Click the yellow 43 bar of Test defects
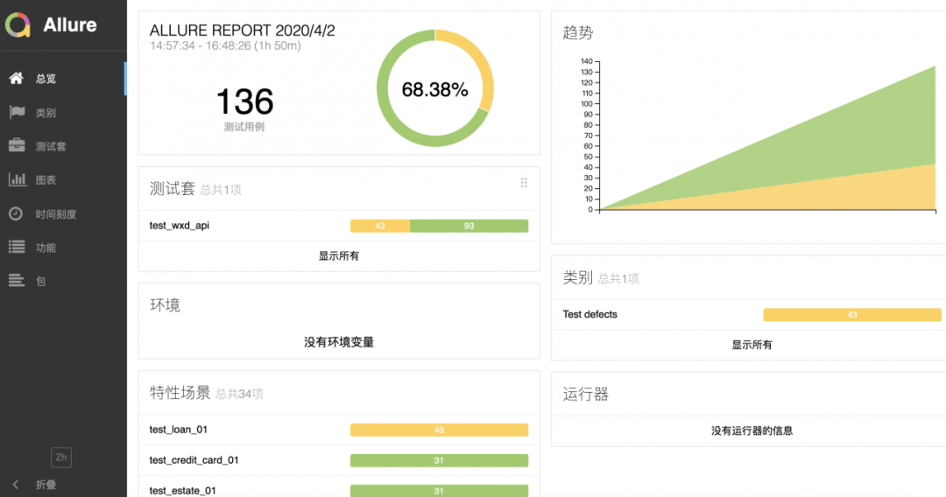This screenshot has width=946, height=497. pyautogui.click(x=852, y=314)
